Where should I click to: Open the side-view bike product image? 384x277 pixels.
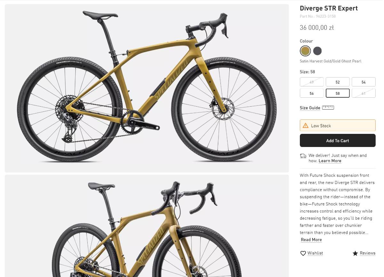point(147,88)
